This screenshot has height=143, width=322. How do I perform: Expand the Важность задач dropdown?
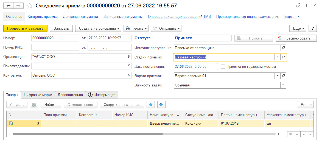click(x=283, y=85)
